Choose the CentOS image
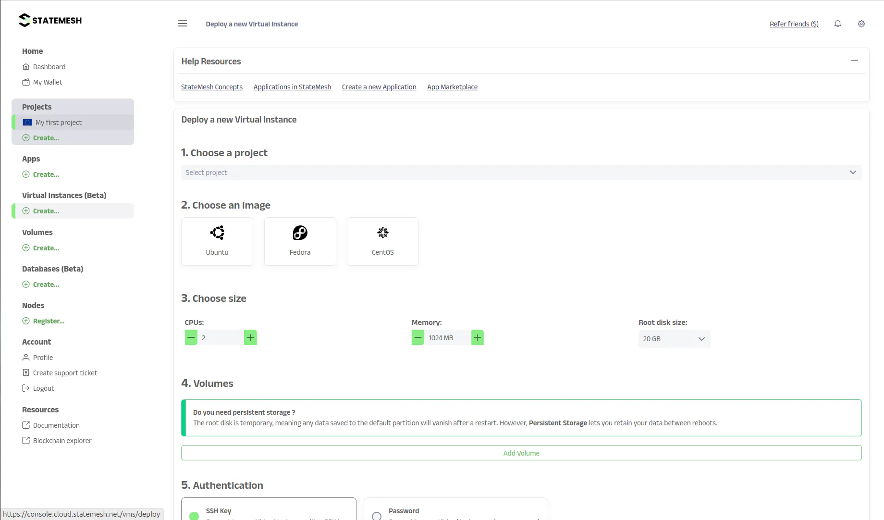 tap(383, 241)
